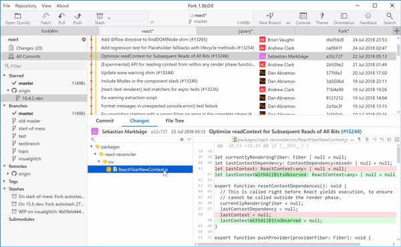
Task: Click the Feedback smiley icon
Action: click(x=368, y=19)
